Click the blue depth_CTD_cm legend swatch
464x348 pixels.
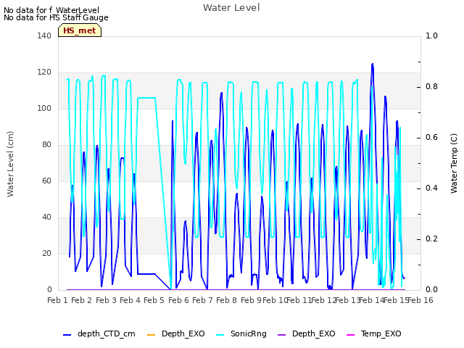pos(67,335)
